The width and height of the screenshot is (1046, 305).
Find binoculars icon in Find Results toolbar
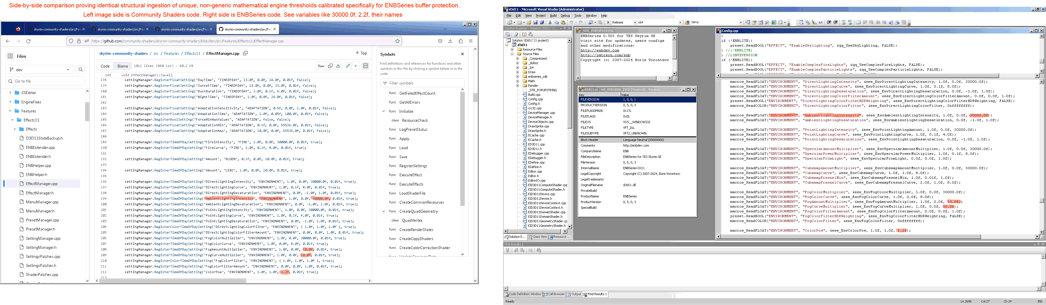point(539,250)
